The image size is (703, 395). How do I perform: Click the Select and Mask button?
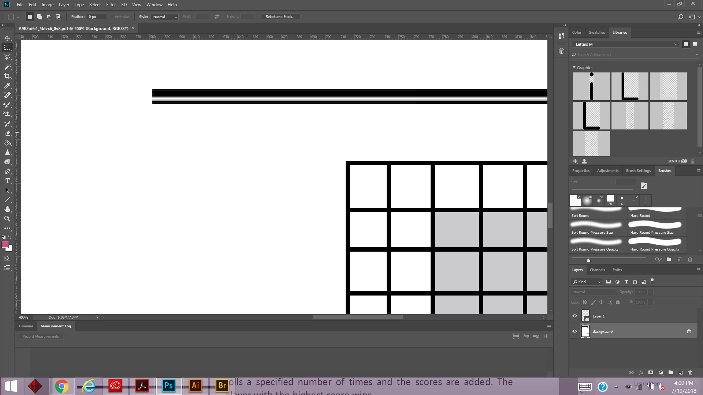pyautogui.click(x=280, y=17)
